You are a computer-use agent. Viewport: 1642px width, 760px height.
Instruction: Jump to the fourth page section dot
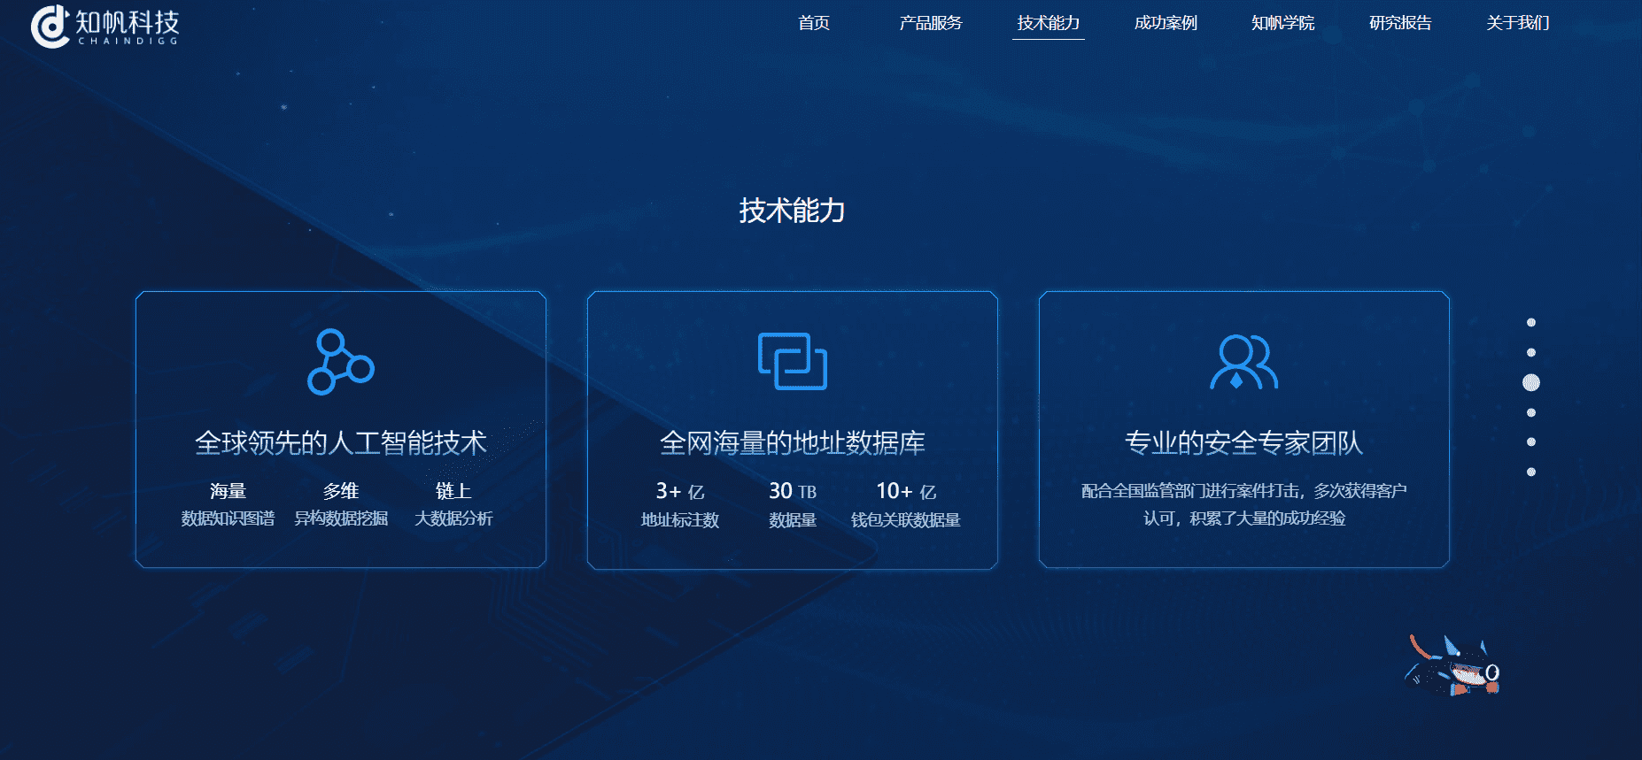(1531, 412)
